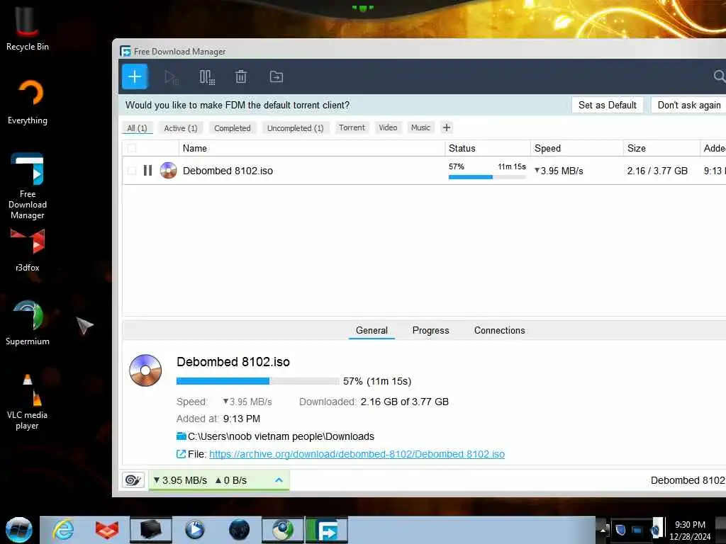Expand the speed panel chevron in status bar

(x=279, y=480)
